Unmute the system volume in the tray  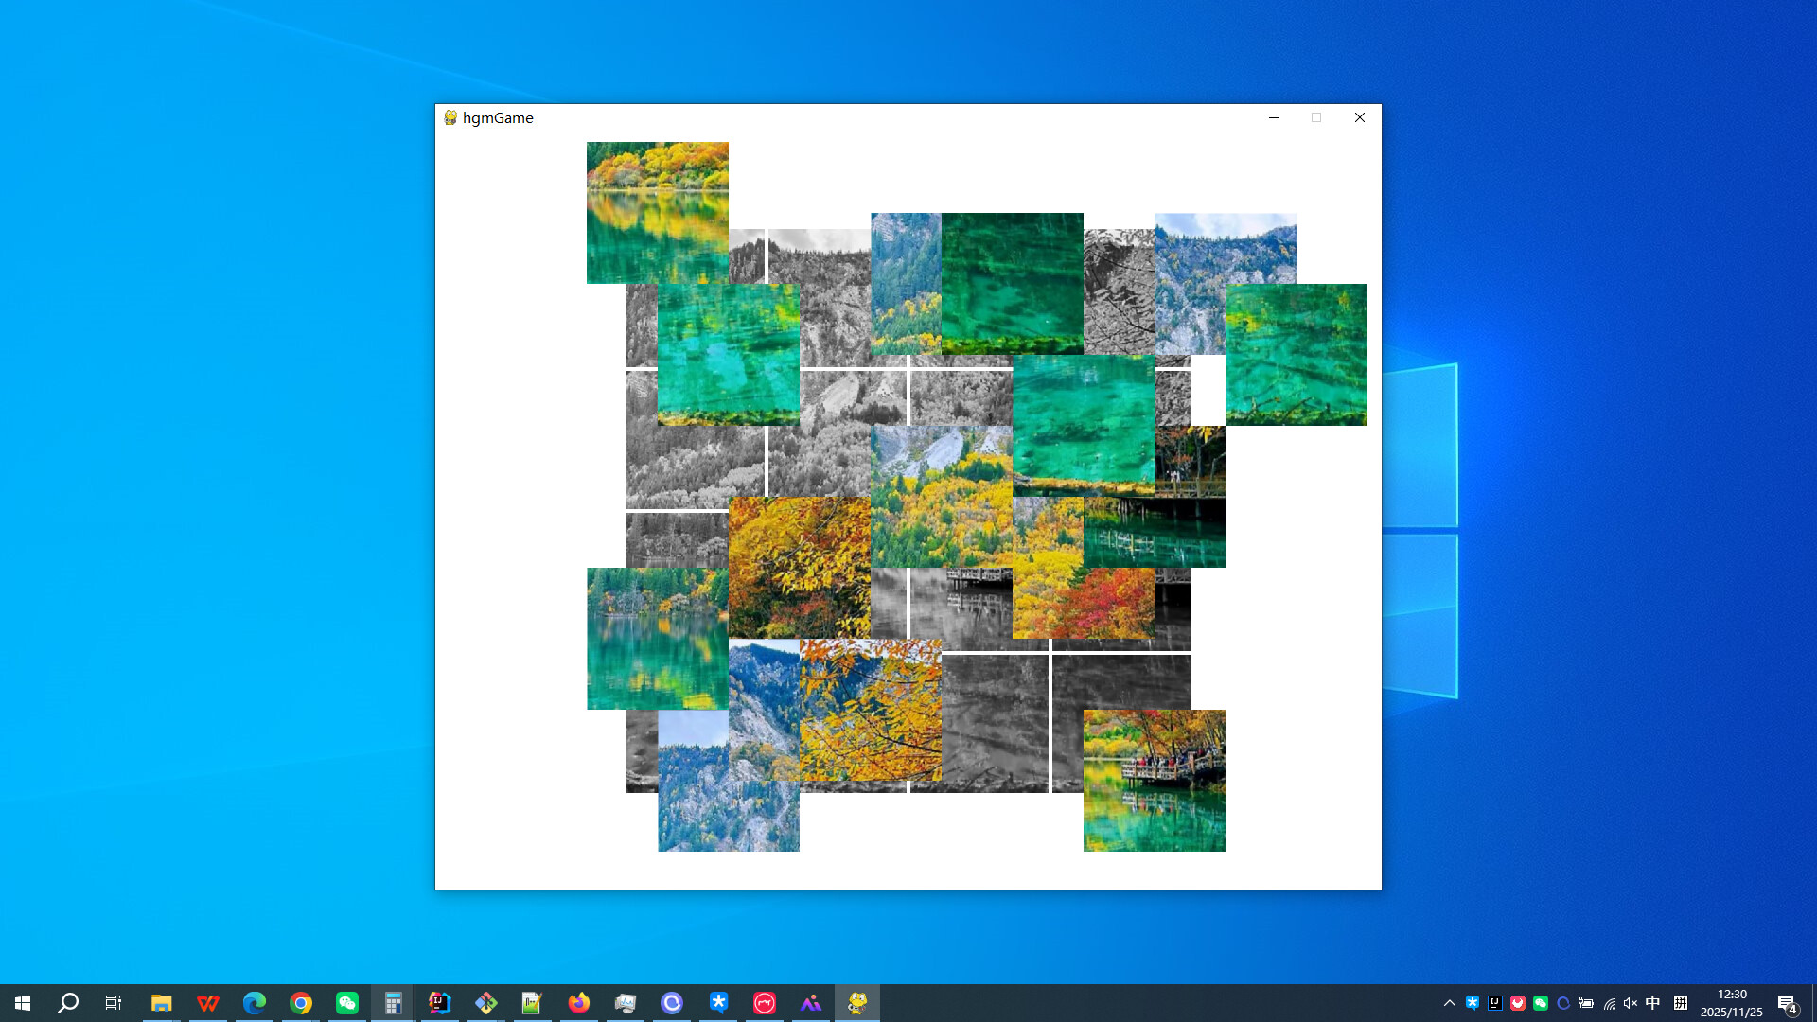[1630, 1002]
